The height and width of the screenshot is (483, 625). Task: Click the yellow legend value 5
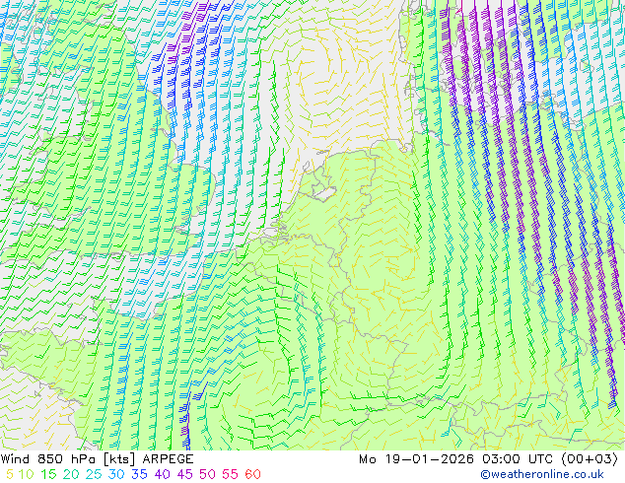[9, 474]
